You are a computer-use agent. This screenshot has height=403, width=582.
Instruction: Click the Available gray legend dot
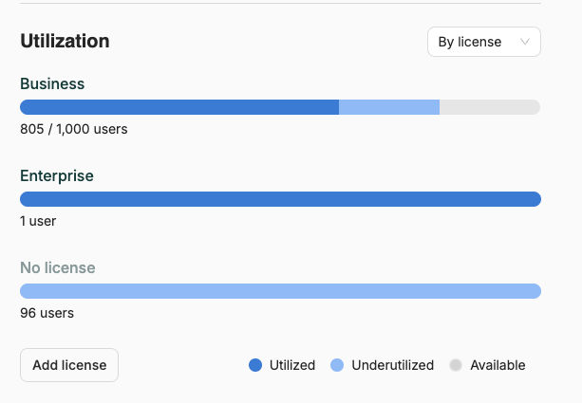[x=456, y=365]
